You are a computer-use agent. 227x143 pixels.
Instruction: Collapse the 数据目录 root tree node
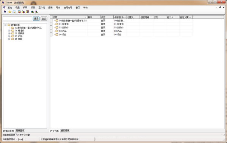6,25
